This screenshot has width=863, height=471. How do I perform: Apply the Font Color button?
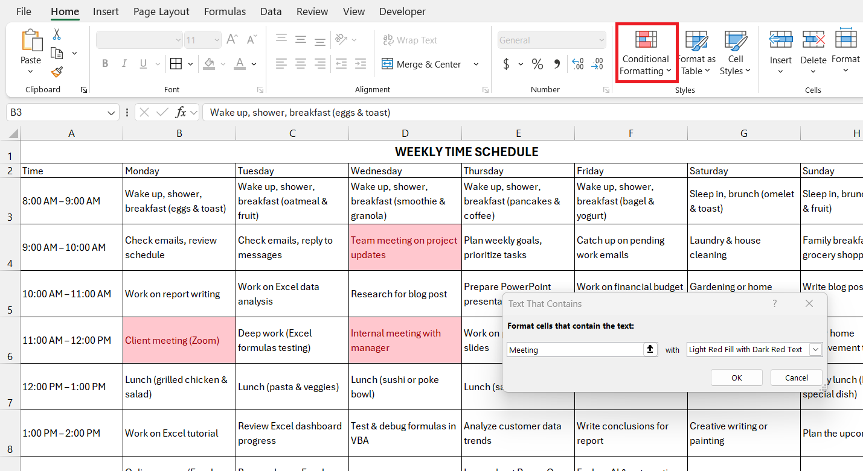(240, 63)
